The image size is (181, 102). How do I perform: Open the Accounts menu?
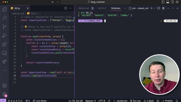coord(5,86)
